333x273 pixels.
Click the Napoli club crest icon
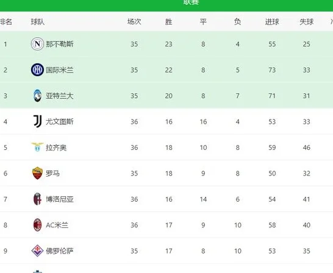coord(37,44)
